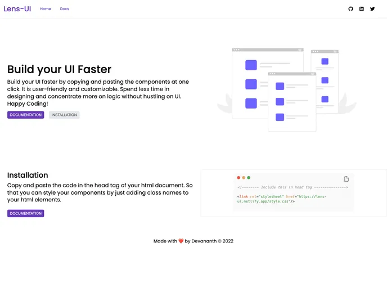Click the yellow dot in code window
Screen dimensions: 387x288
[244, 178]
